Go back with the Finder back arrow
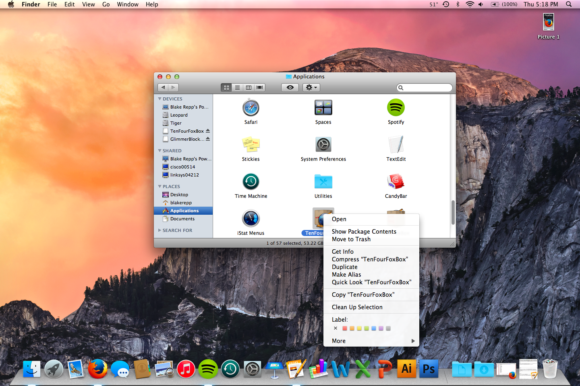The width and height of the screenshot is (580, 386). tap(163, 88)
